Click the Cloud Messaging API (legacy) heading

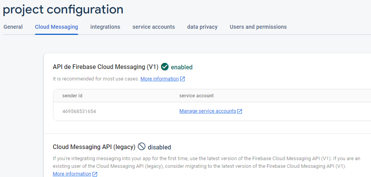point(94,147)
